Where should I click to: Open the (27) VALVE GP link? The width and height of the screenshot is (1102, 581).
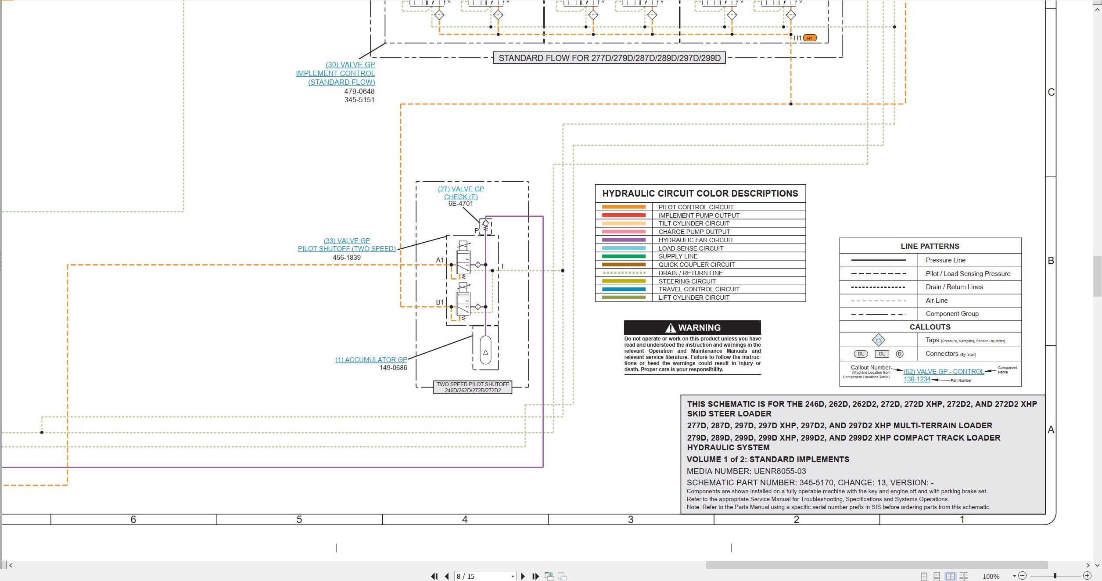click(461, 189)
